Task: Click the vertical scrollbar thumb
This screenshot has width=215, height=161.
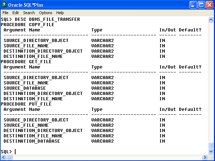Action: [211, 145]
